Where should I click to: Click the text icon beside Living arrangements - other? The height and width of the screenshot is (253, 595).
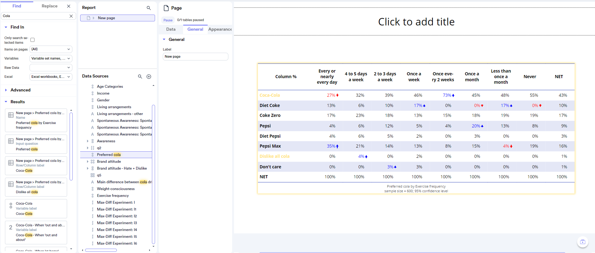tap(93, 114)
